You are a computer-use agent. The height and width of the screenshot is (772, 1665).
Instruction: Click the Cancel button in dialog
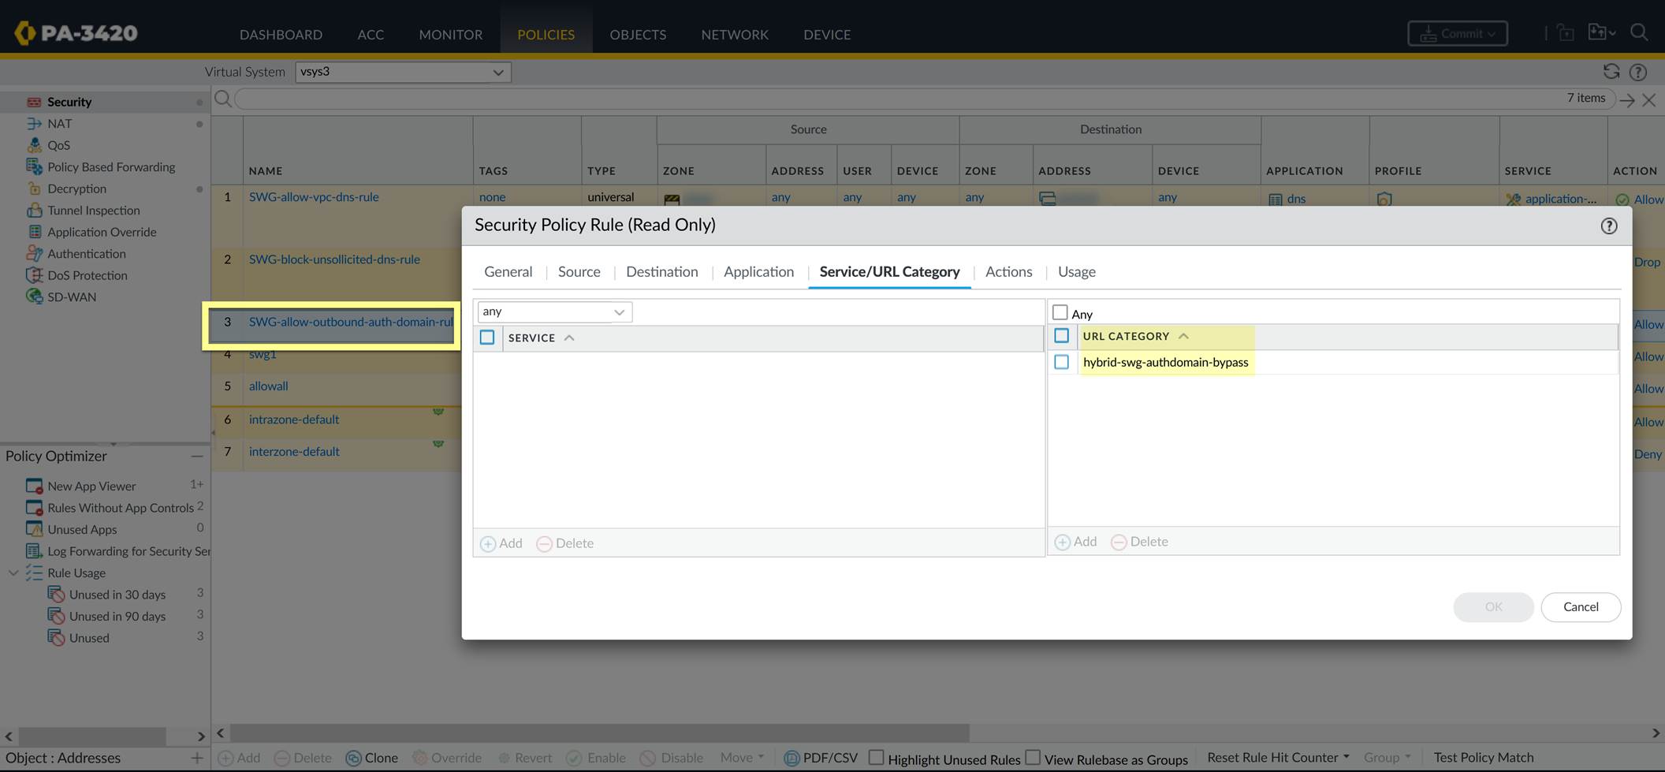tap(1581, 606)
